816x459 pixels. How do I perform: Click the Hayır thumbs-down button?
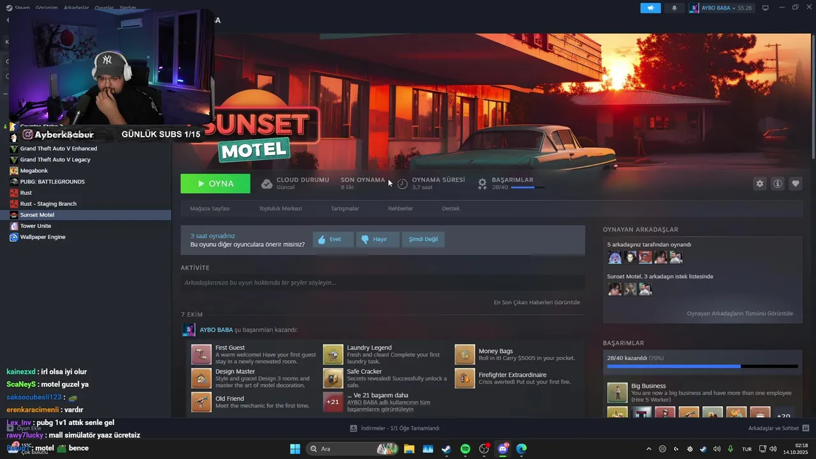377,239
